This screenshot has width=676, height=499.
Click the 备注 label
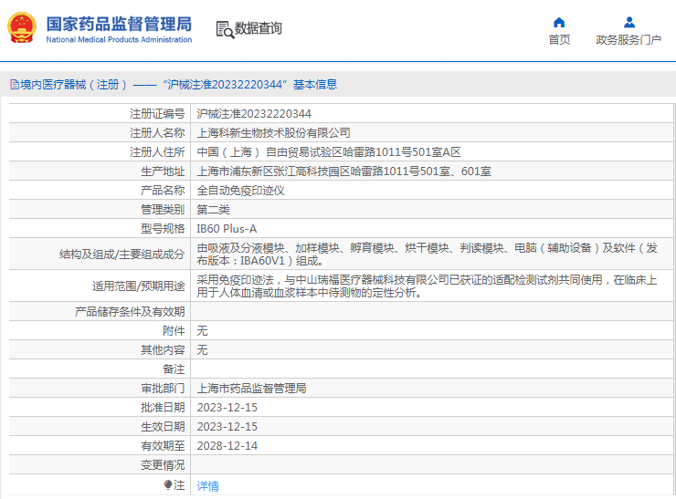[x=174, y=369]
